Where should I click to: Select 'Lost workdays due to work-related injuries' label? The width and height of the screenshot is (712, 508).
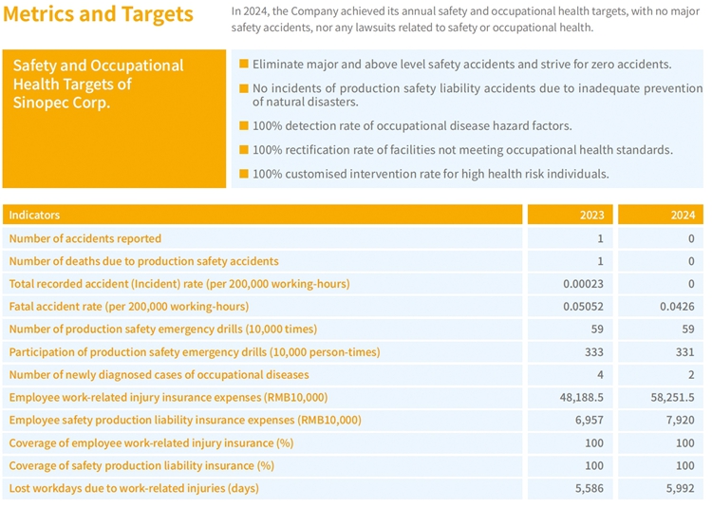(134, 488)
